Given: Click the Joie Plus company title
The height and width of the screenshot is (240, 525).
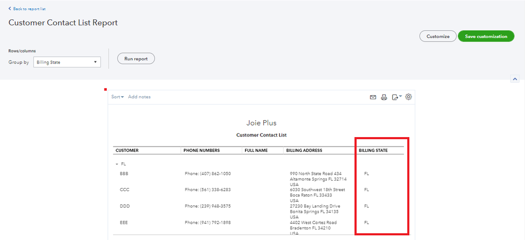Looking at the screenshot, I should coord(261,123).
